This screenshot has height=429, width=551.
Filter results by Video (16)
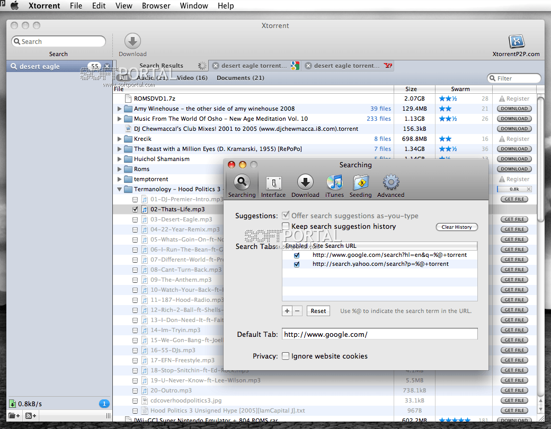[192, 78]
